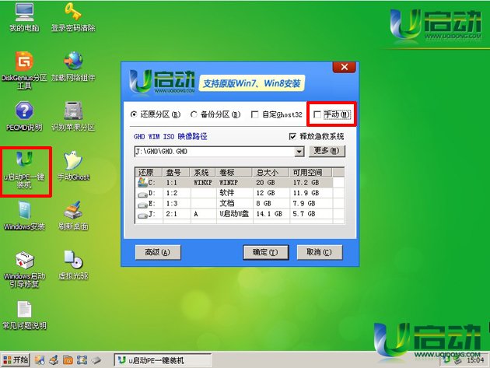The width and height of the screenshot is (490, 368).
Task: Uncheck 释放急救系统 checkbox
Action: 317,136
